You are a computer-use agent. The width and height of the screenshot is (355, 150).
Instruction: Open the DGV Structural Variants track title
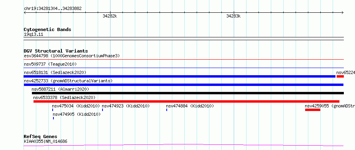pyautogui.click(x=56, y=51)
